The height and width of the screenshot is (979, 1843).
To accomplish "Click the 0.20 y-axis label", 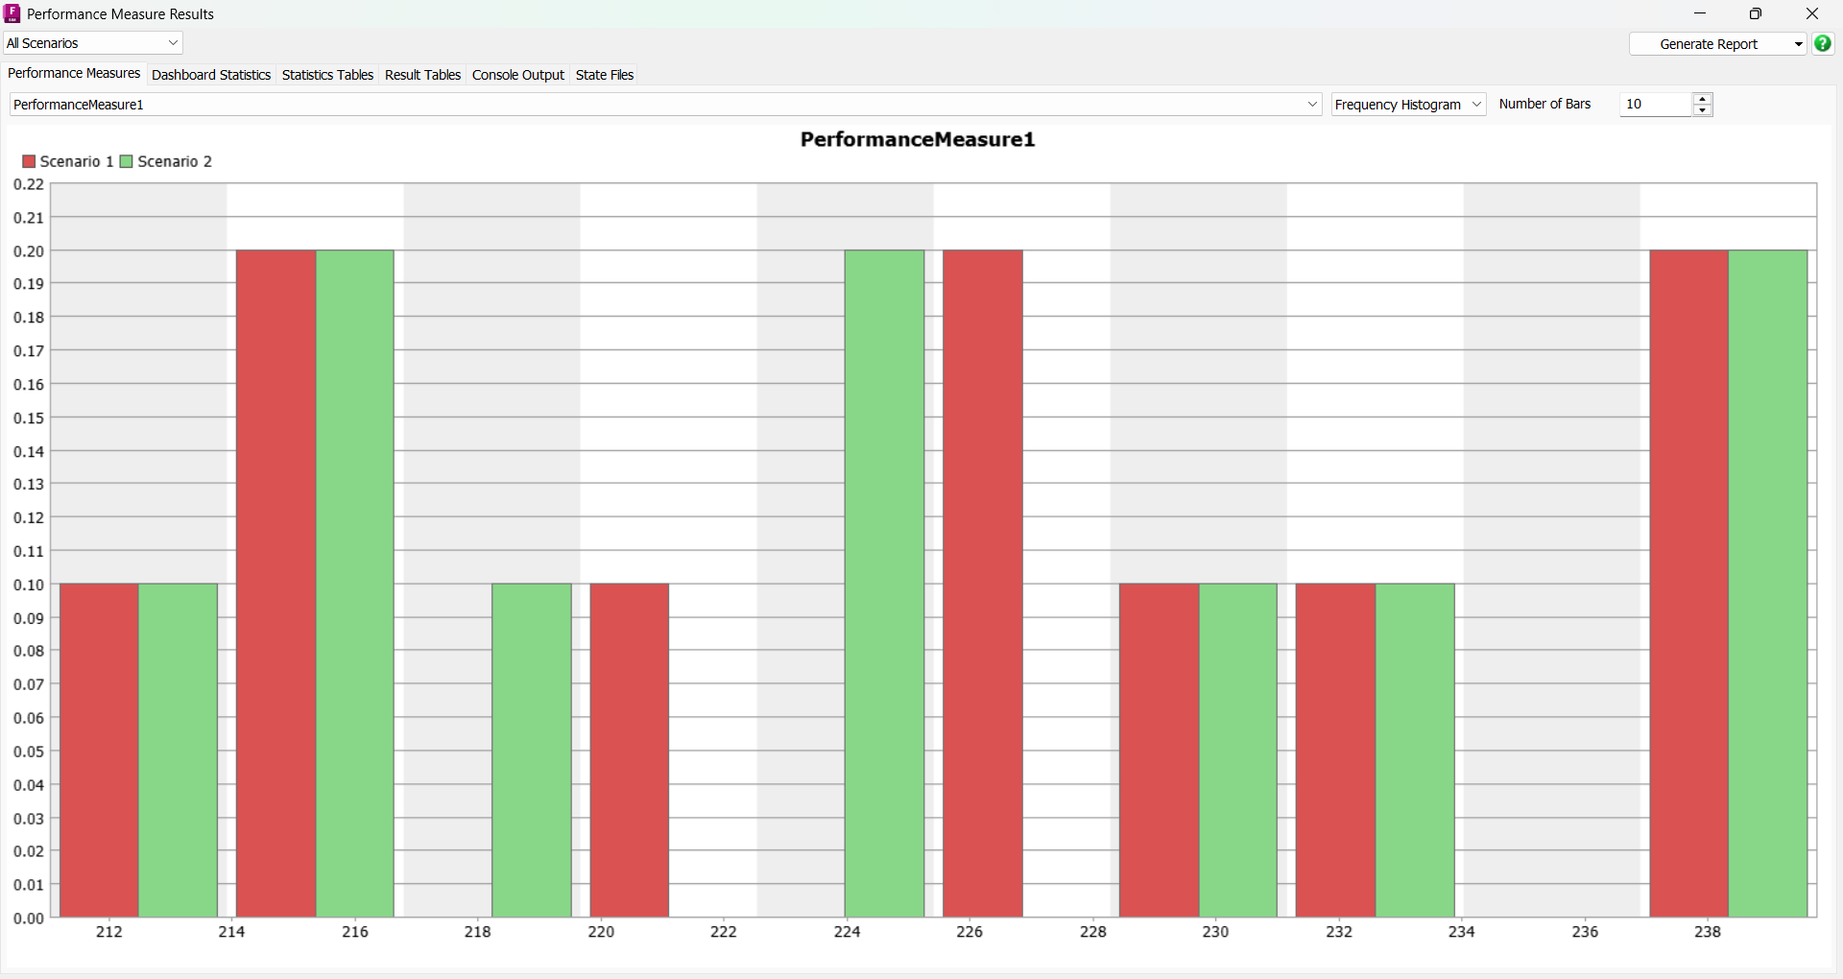I will pyautogui.click(x=29, y=251).
